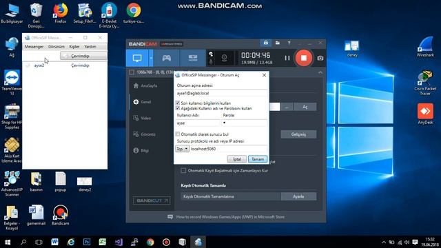Take screenshot with Bandicam camera icon
441x248 pixels.
[x=320, y=58]
